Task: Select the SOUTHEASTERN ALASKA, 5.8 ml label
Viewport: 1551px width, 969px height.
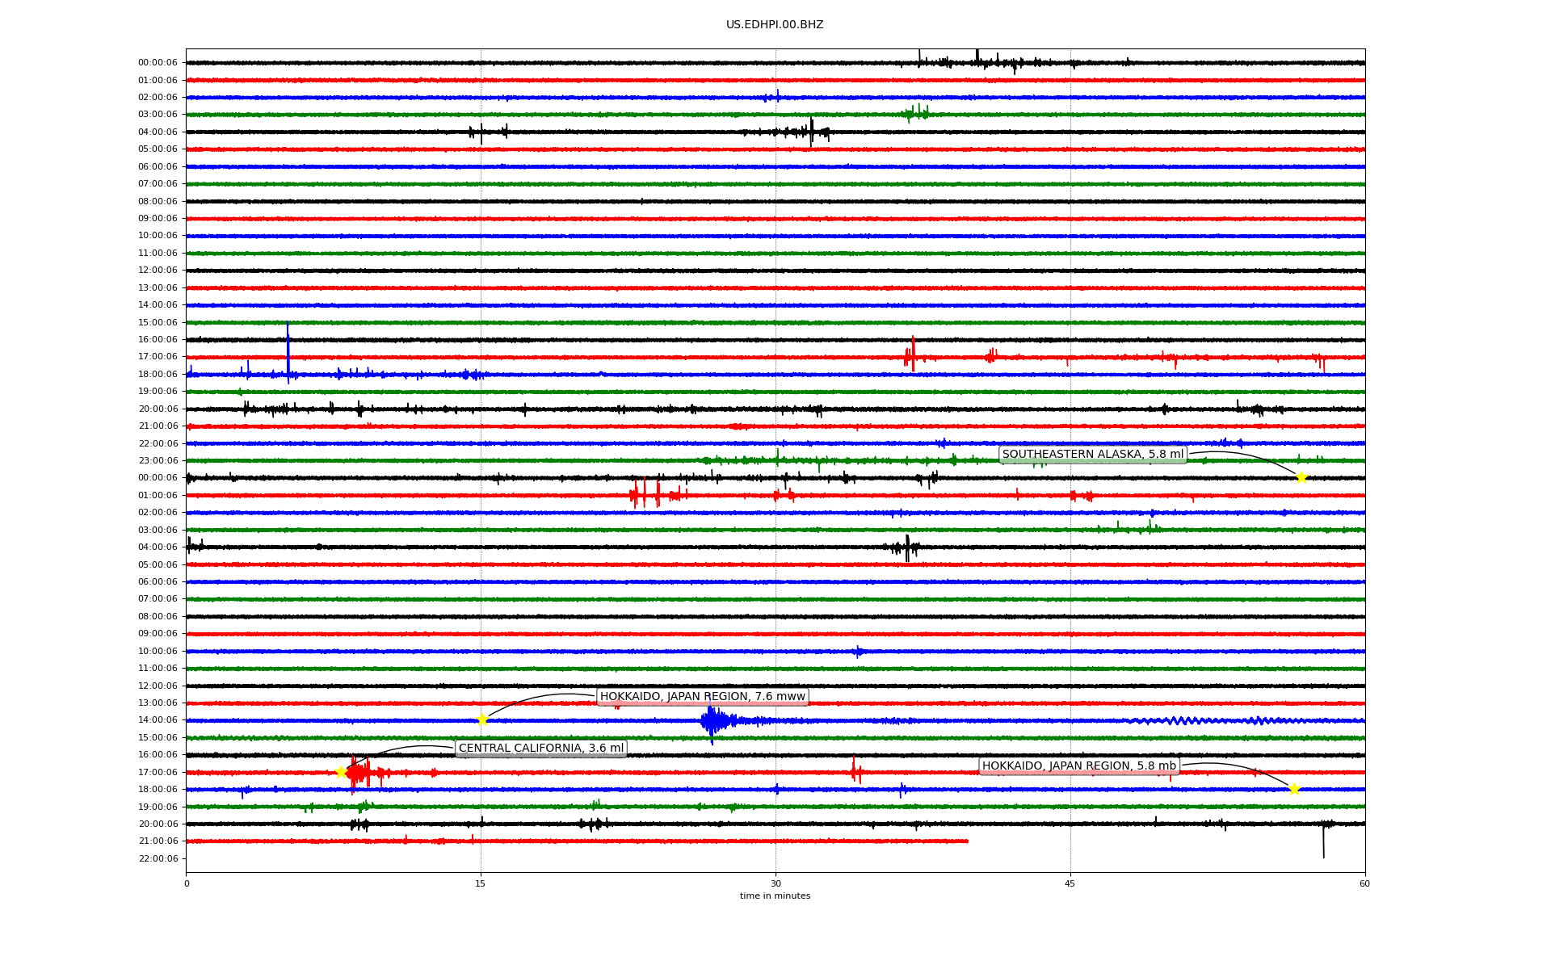Action: tap(1092, 455)
